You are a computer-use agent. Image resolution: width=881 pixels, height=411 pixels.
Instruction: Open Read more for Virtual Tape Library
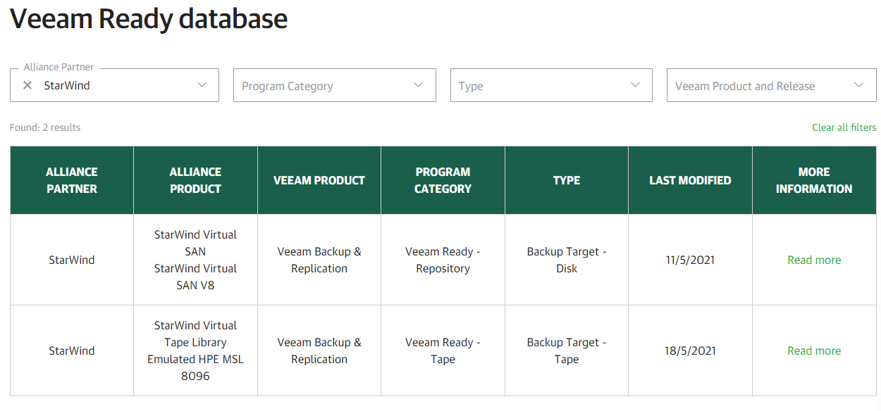(x=813, y=350)
